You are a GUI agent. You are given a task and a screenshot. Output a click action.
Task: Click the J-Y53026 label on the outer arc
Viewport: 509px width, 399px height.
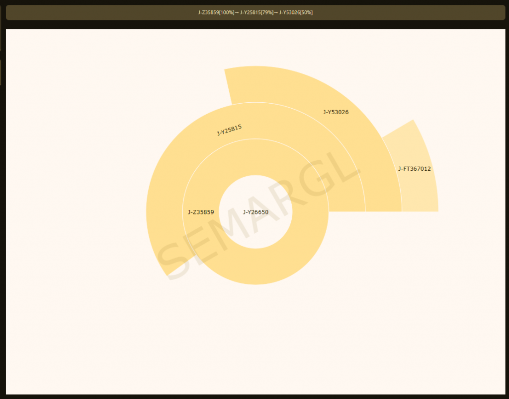[x=336, y=112]
